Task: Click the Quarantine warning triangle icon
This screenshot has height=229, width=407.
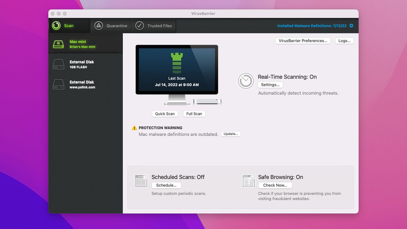Action: 98,25
